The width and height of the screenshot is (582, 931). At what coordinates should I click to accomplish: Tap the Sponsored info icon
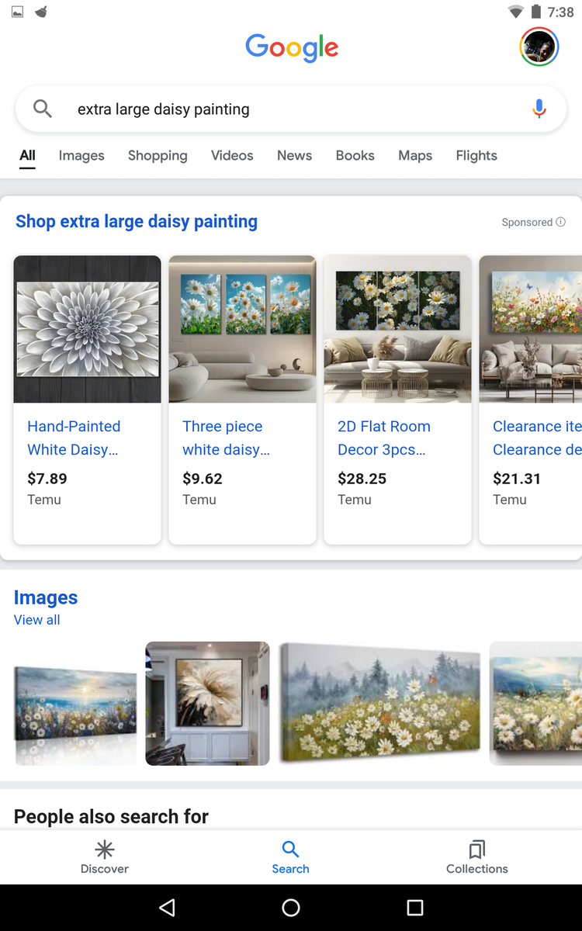(560, 222)
